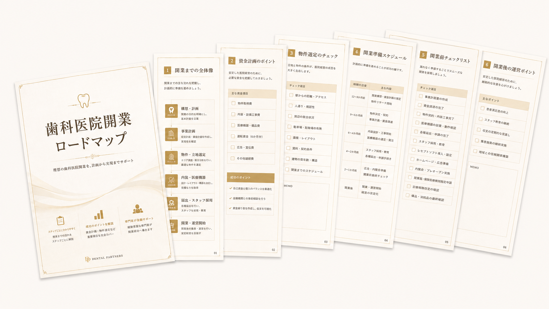Check the 人通り・視認性 checkbox

coord(291,106)
